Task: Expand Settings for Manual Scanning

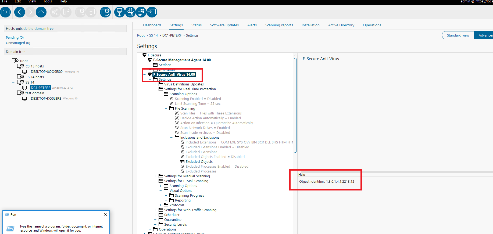Action: pos(155,176)
